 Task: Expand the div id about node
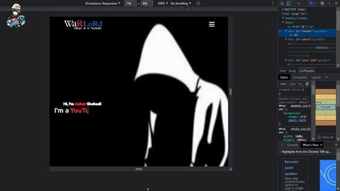pos(286,39)
